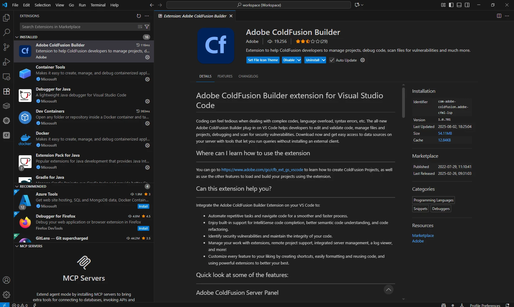514x307 pixels.
Task: Open the Source Control view
Action: pos(6,47)
